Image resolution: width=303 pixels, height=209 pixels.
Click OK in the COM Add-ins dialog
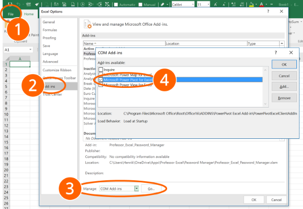click(x=284, y=64)
